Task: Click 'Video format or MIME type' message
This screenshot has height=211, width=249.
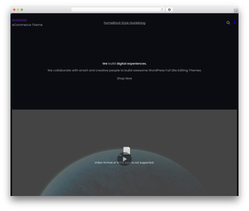Action: [124, 163]
